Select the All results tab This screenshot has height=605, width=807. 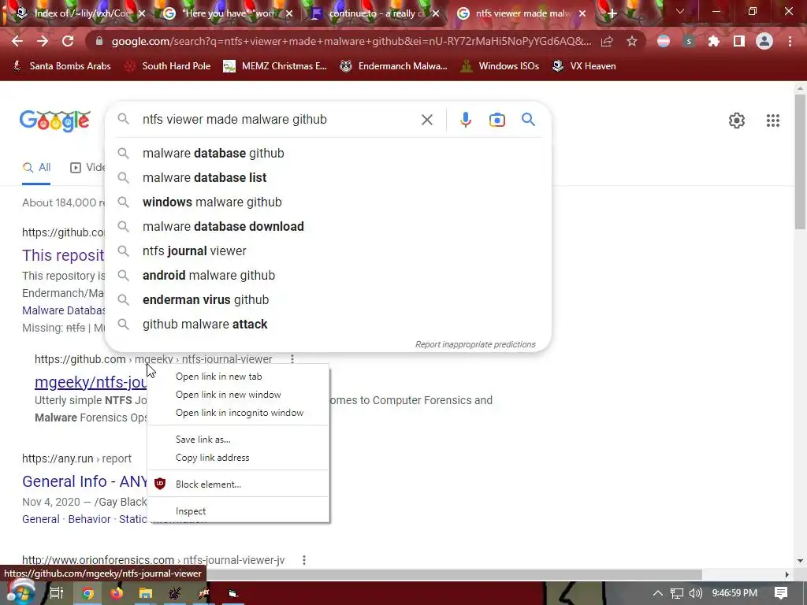coord(36,168)
